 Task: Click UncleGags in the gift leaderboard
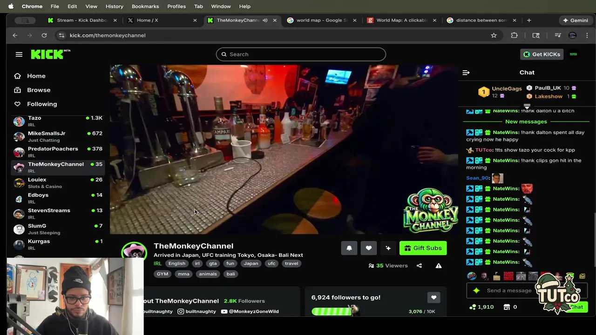[507, 88]
